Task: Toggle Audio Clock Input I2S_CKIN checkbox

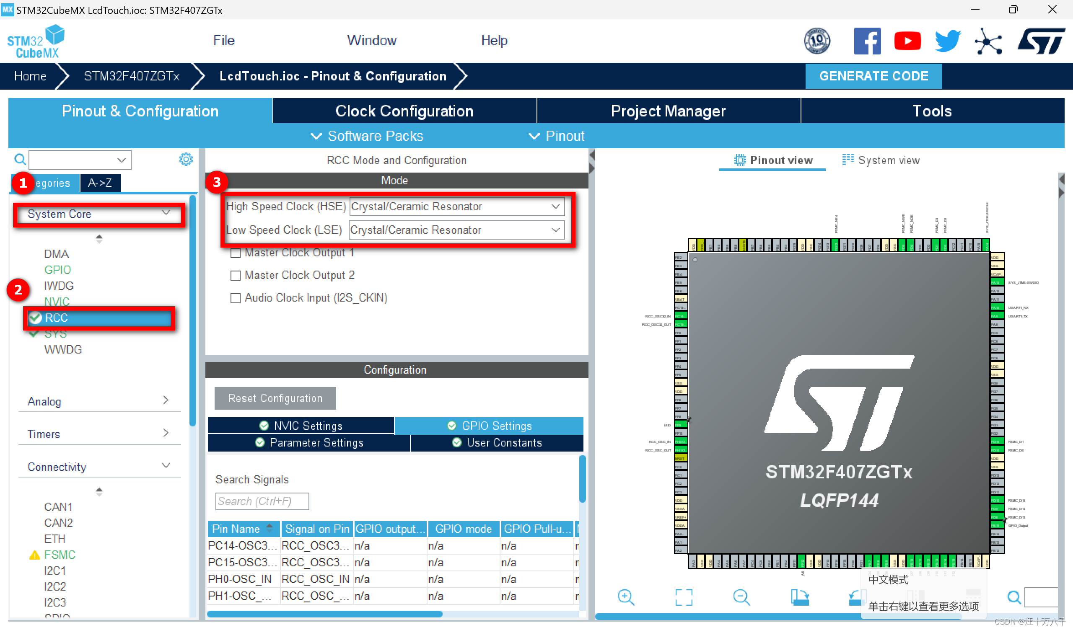Action: tap(236, 298)
